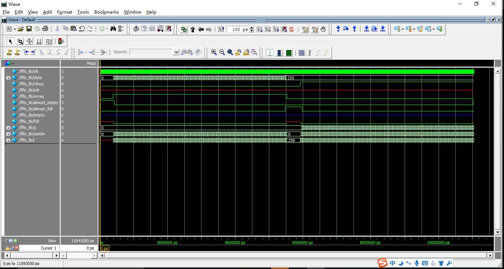Click the Cut scissors icon

point(58,29)
